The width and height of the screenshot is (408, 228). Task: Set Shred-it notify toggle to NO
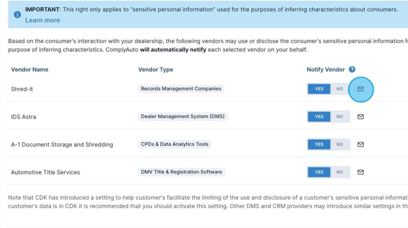tap(340, 89)
